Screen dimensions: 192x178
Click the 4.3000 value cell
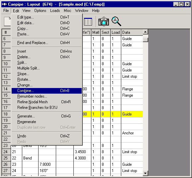coord(82,158)
